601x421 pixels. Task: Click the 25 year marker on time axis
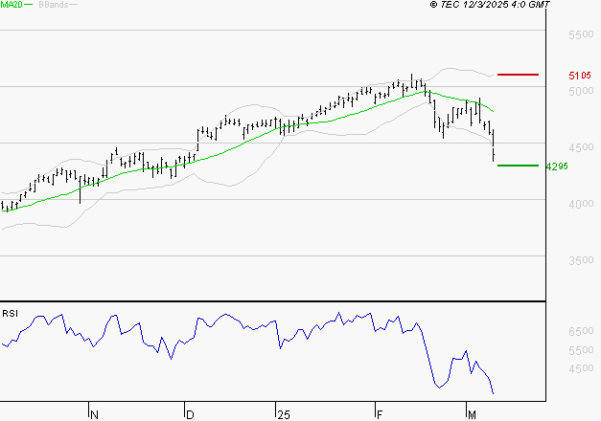[284, 415]
